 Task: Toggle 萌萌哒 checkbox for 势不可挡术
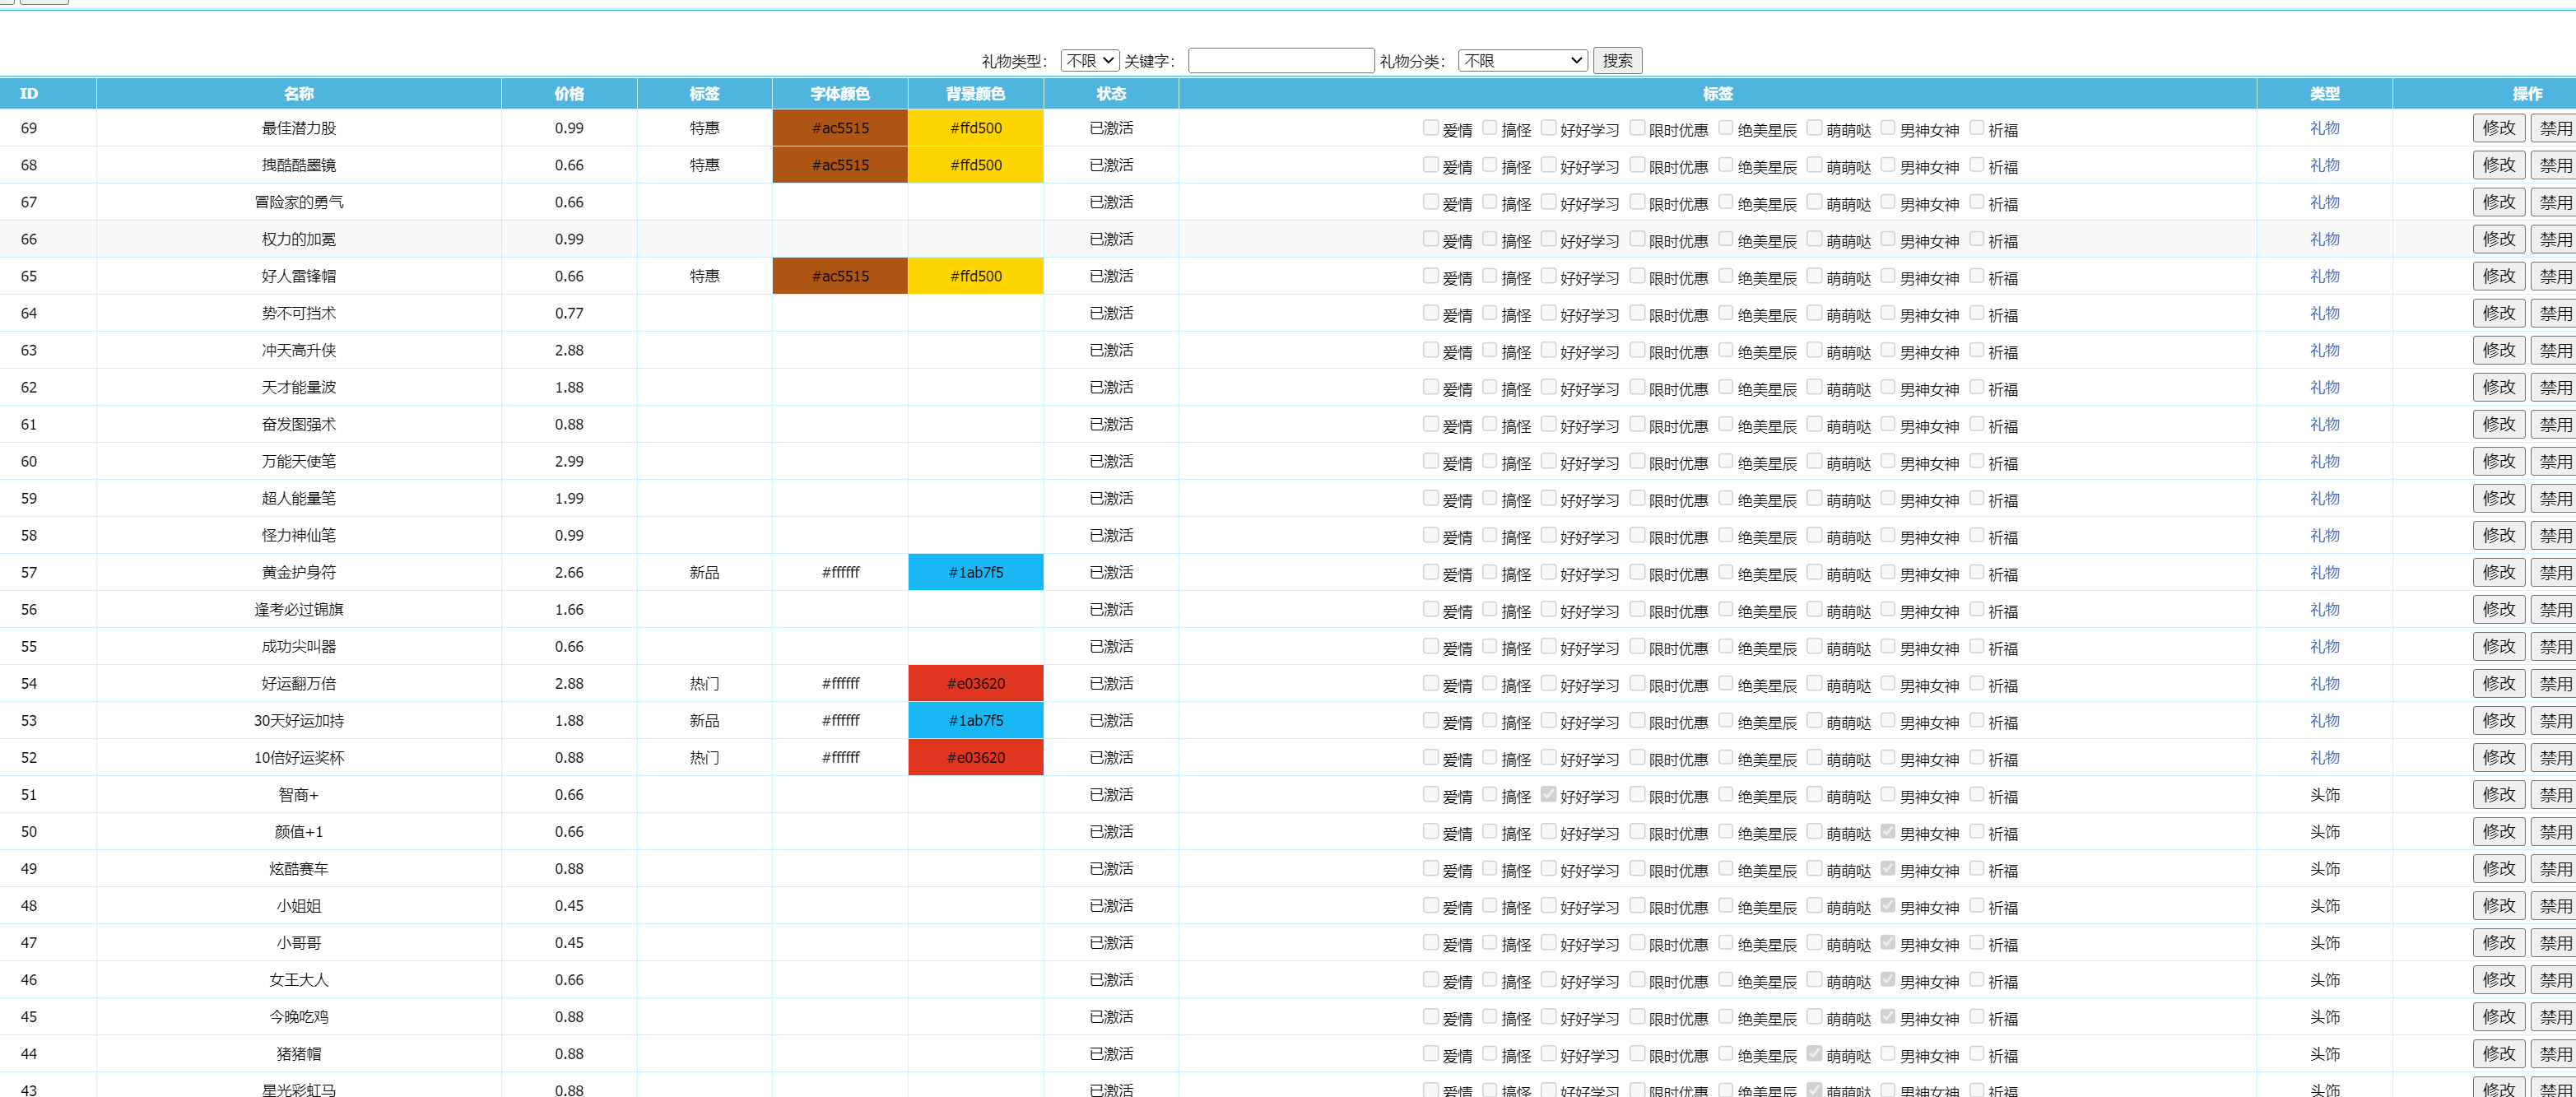pyautogui.click(x=1814, y=313)
